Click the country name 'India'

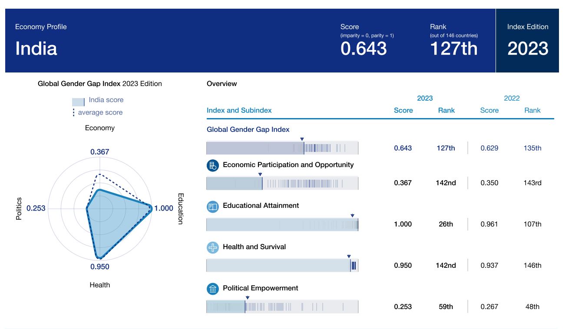pos(36,48)
